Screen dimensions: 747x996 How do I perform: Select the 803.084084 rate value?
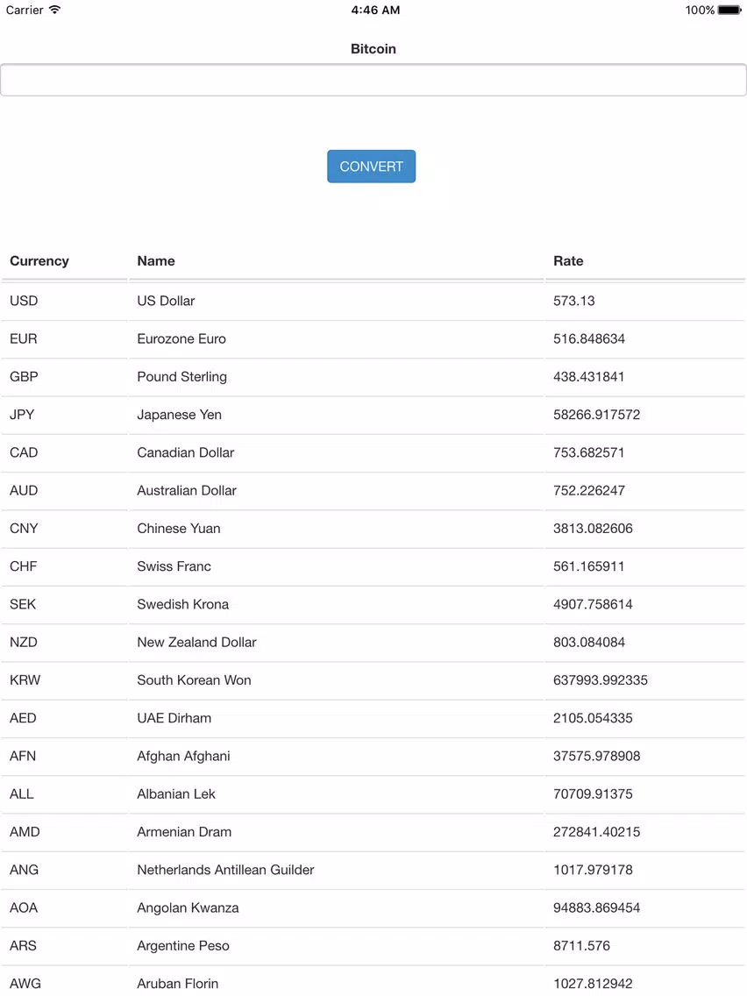click(589, 642)
